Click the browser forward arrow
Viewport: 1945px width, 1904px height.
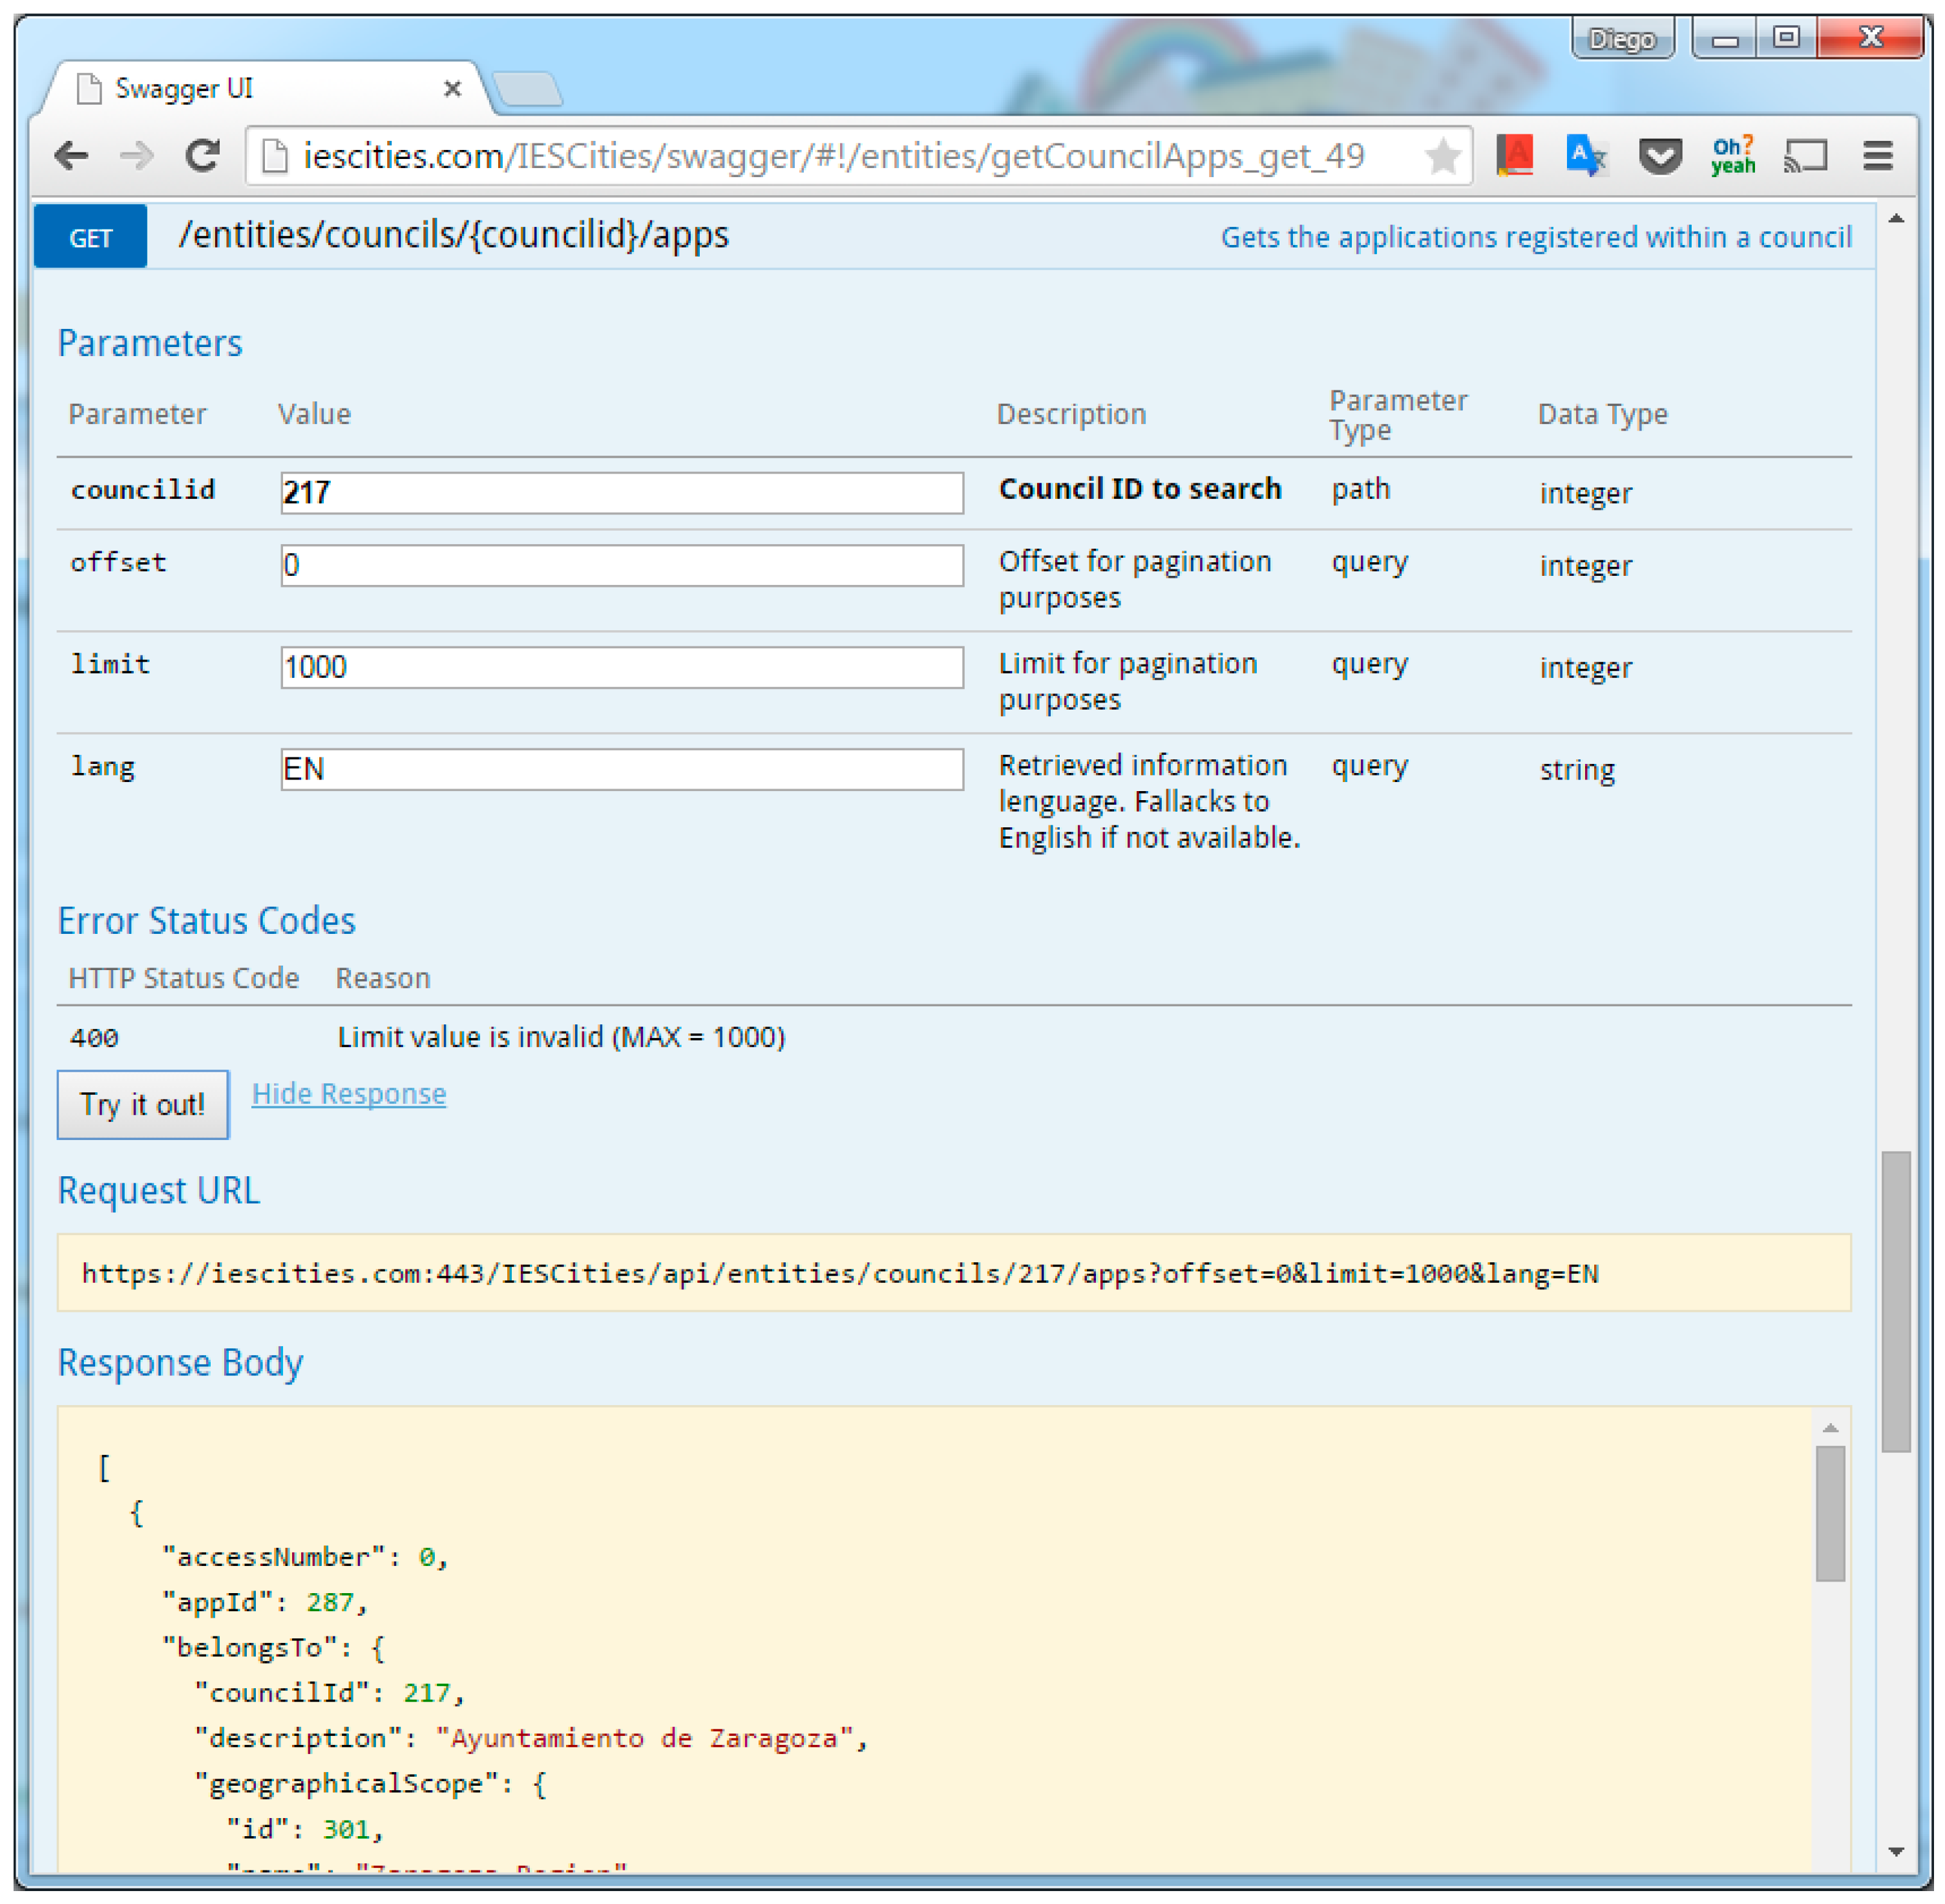[137, 156]
